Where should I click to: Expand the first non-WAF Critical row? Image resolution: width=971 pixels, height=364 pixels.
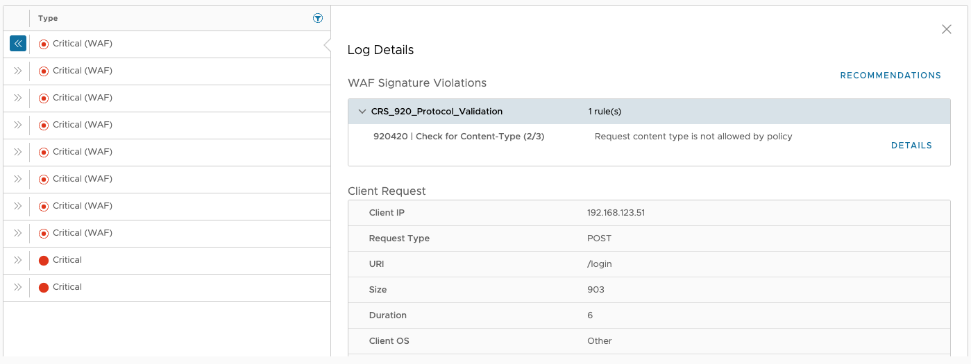coord(18,260)
